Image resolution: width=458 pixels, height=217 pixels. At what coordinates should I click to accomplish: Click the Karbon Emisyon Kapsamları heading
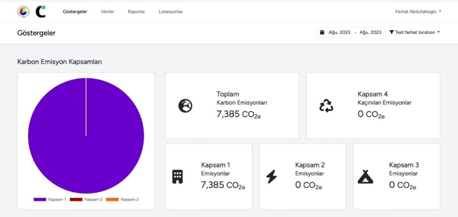pyautogui.click(x=59, y=62)
